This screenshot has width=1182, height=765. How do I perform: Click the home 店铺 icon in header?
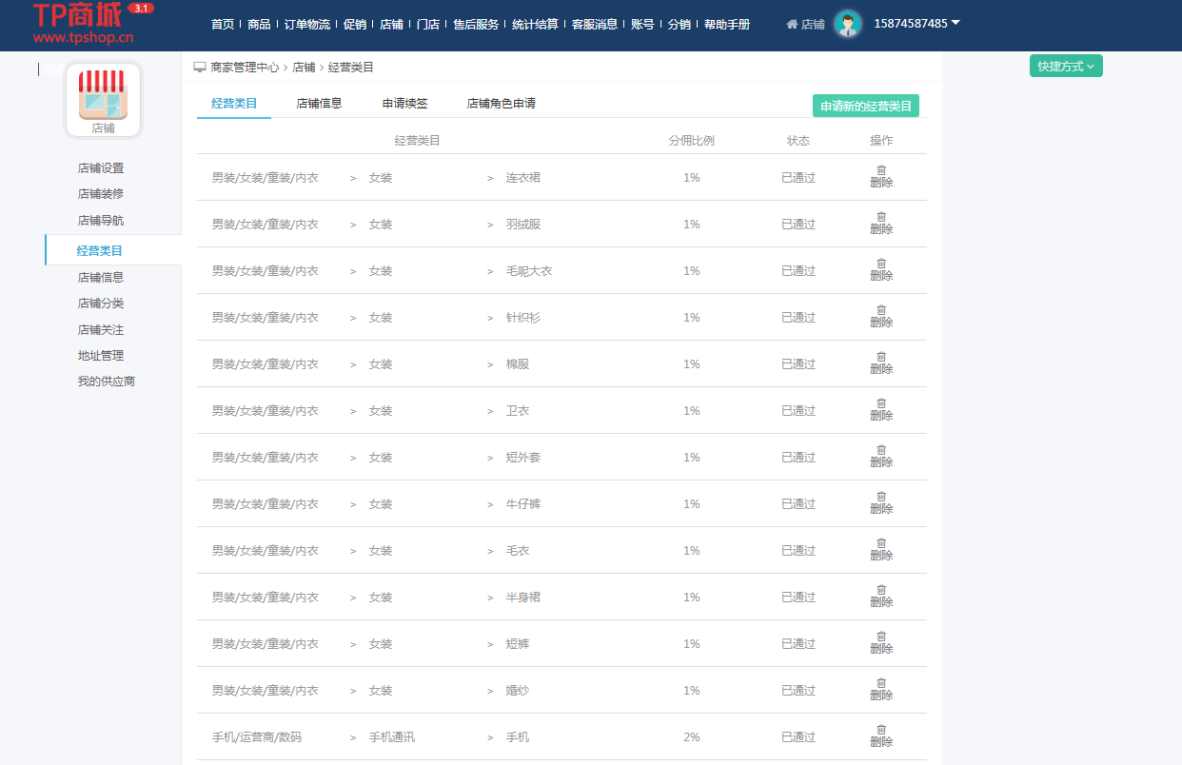tap(805, 25)
